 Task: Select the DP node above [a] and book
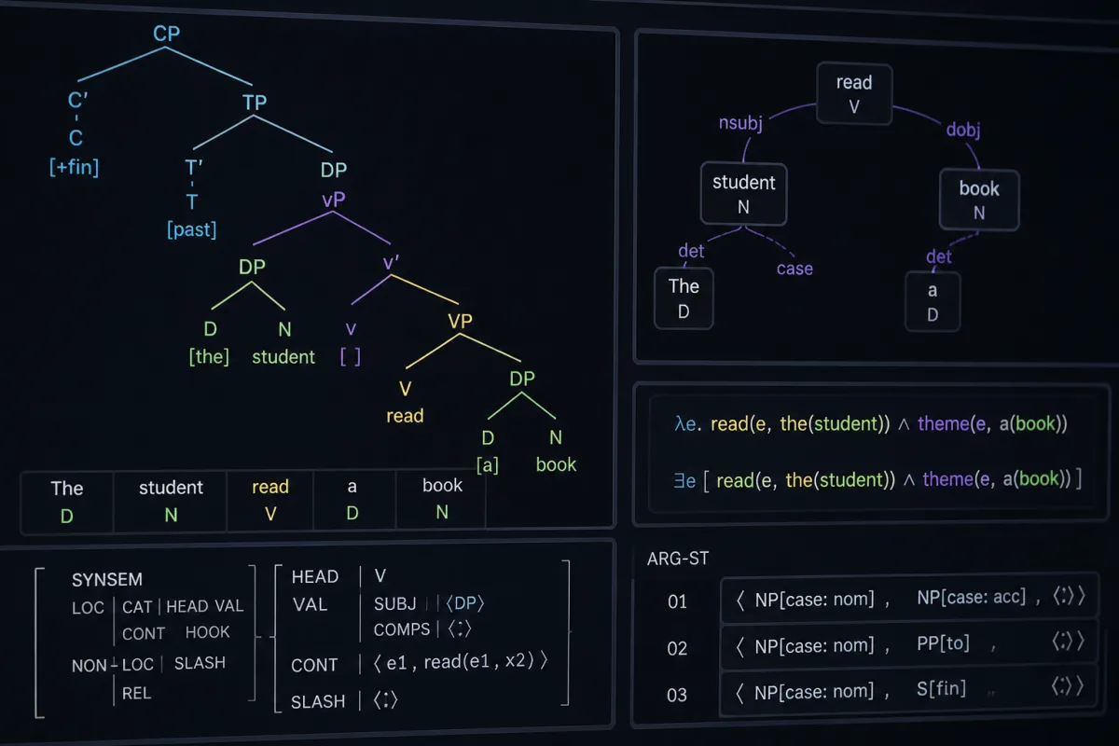523,380
